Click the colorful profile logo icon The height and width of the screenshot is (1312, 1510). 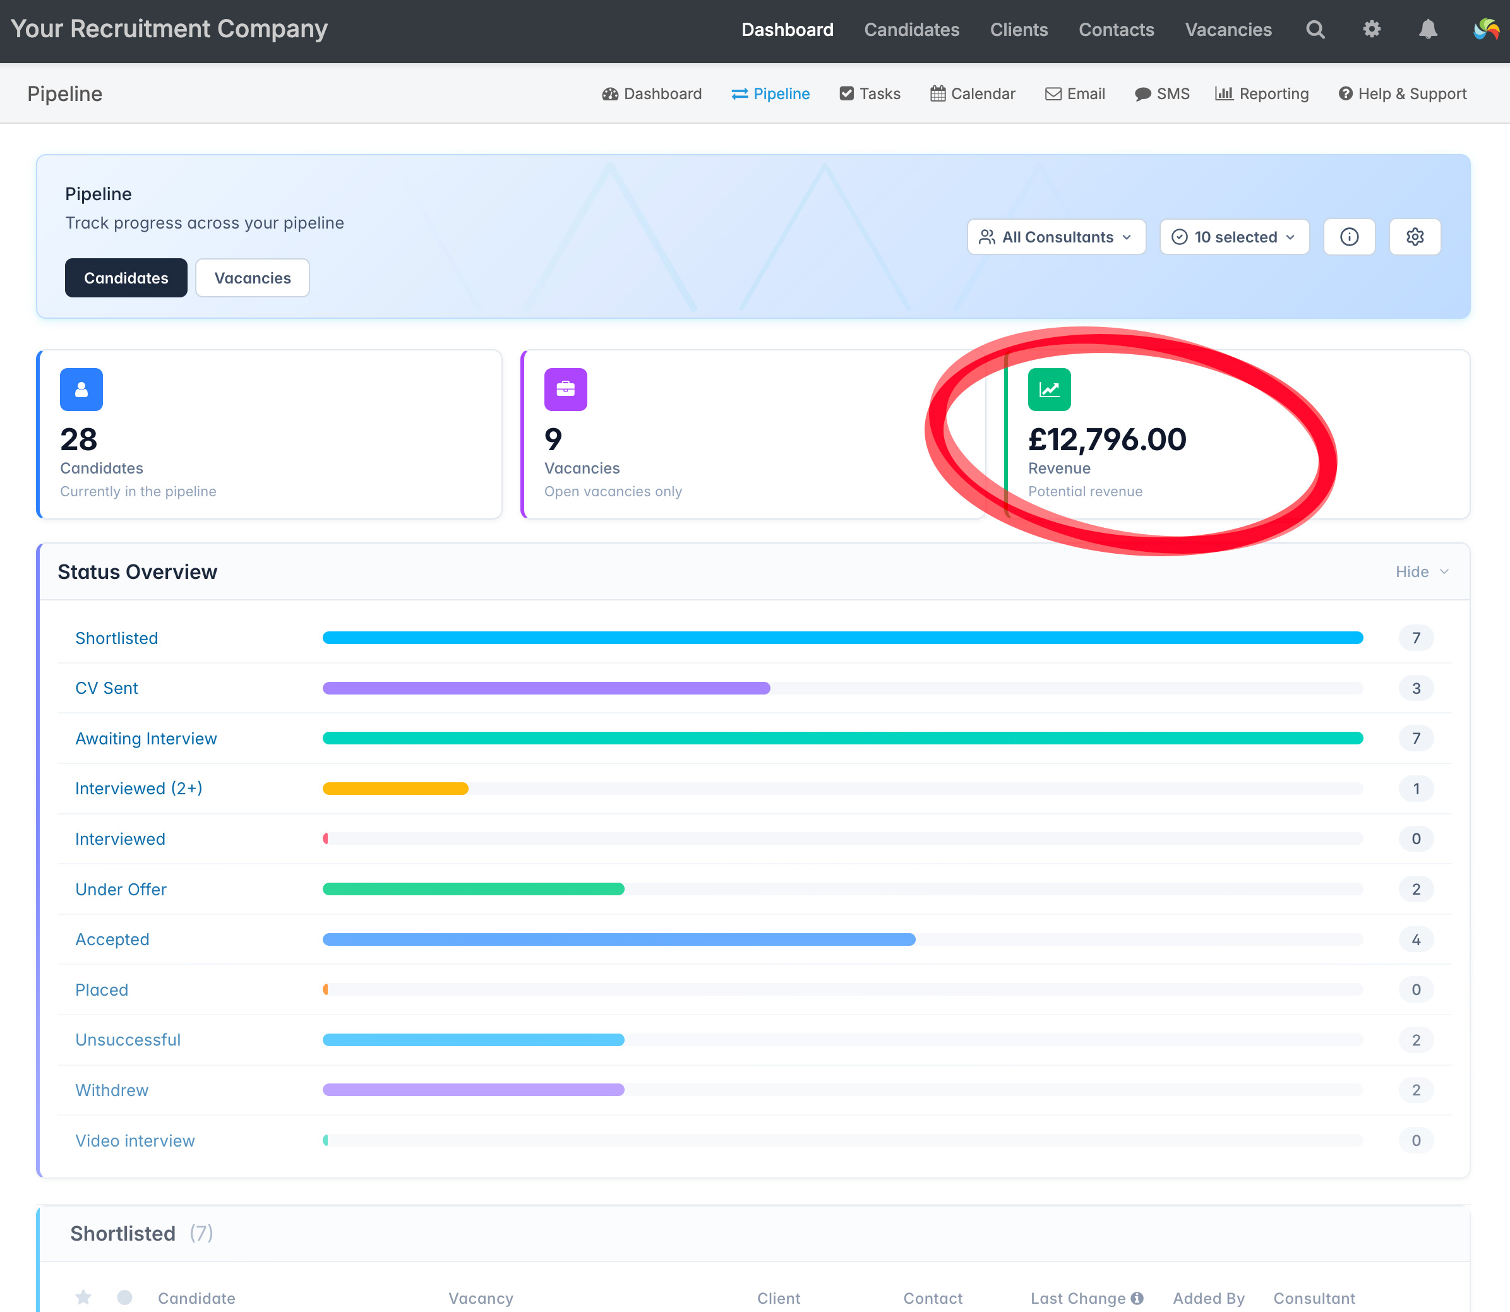(x=1487, y=29)
